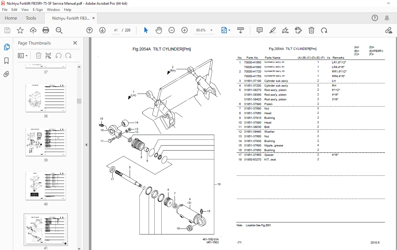Select the Nichiyu Forklift document tab
Screen dimensions: 397x250
[x=70, y=18]
